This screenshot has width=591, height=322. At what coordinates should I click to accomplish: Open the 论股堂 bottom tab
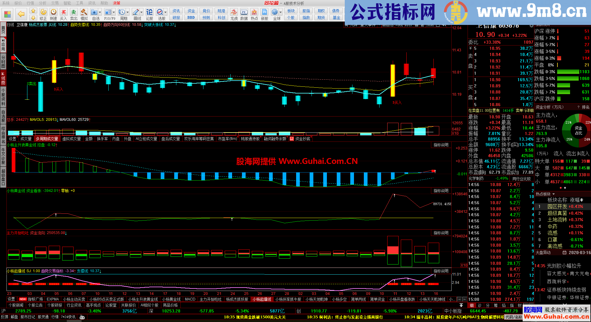point(111,305)
